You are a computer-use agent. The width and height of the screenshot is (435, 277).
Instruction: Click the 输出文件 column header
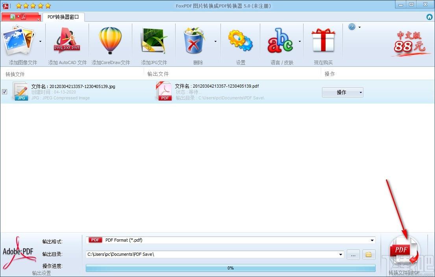click(x=158, y=74)
